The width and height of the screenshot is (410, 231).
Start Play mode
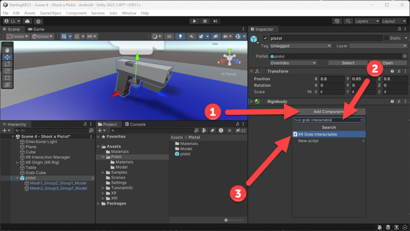pos(194,21)
